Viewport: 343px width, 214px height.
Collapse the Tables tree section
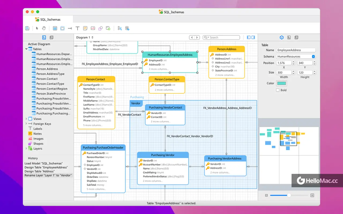coord(27,49)
